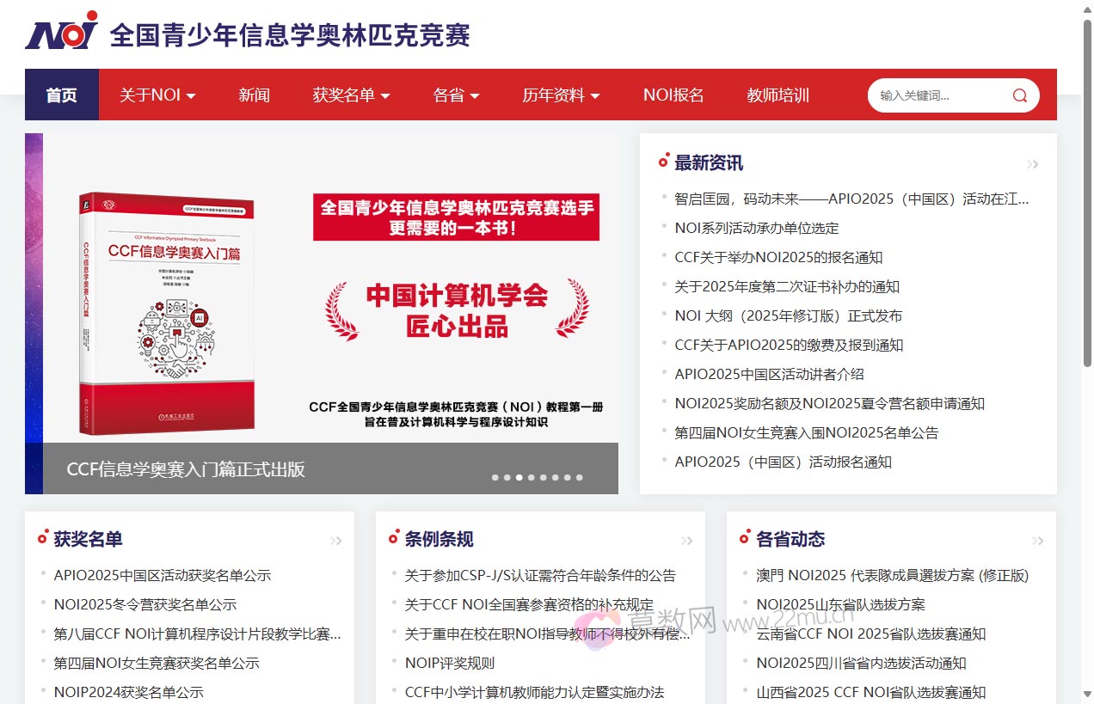Open the 教师培训 menu item
The image size is (1094, 704).
777,95
